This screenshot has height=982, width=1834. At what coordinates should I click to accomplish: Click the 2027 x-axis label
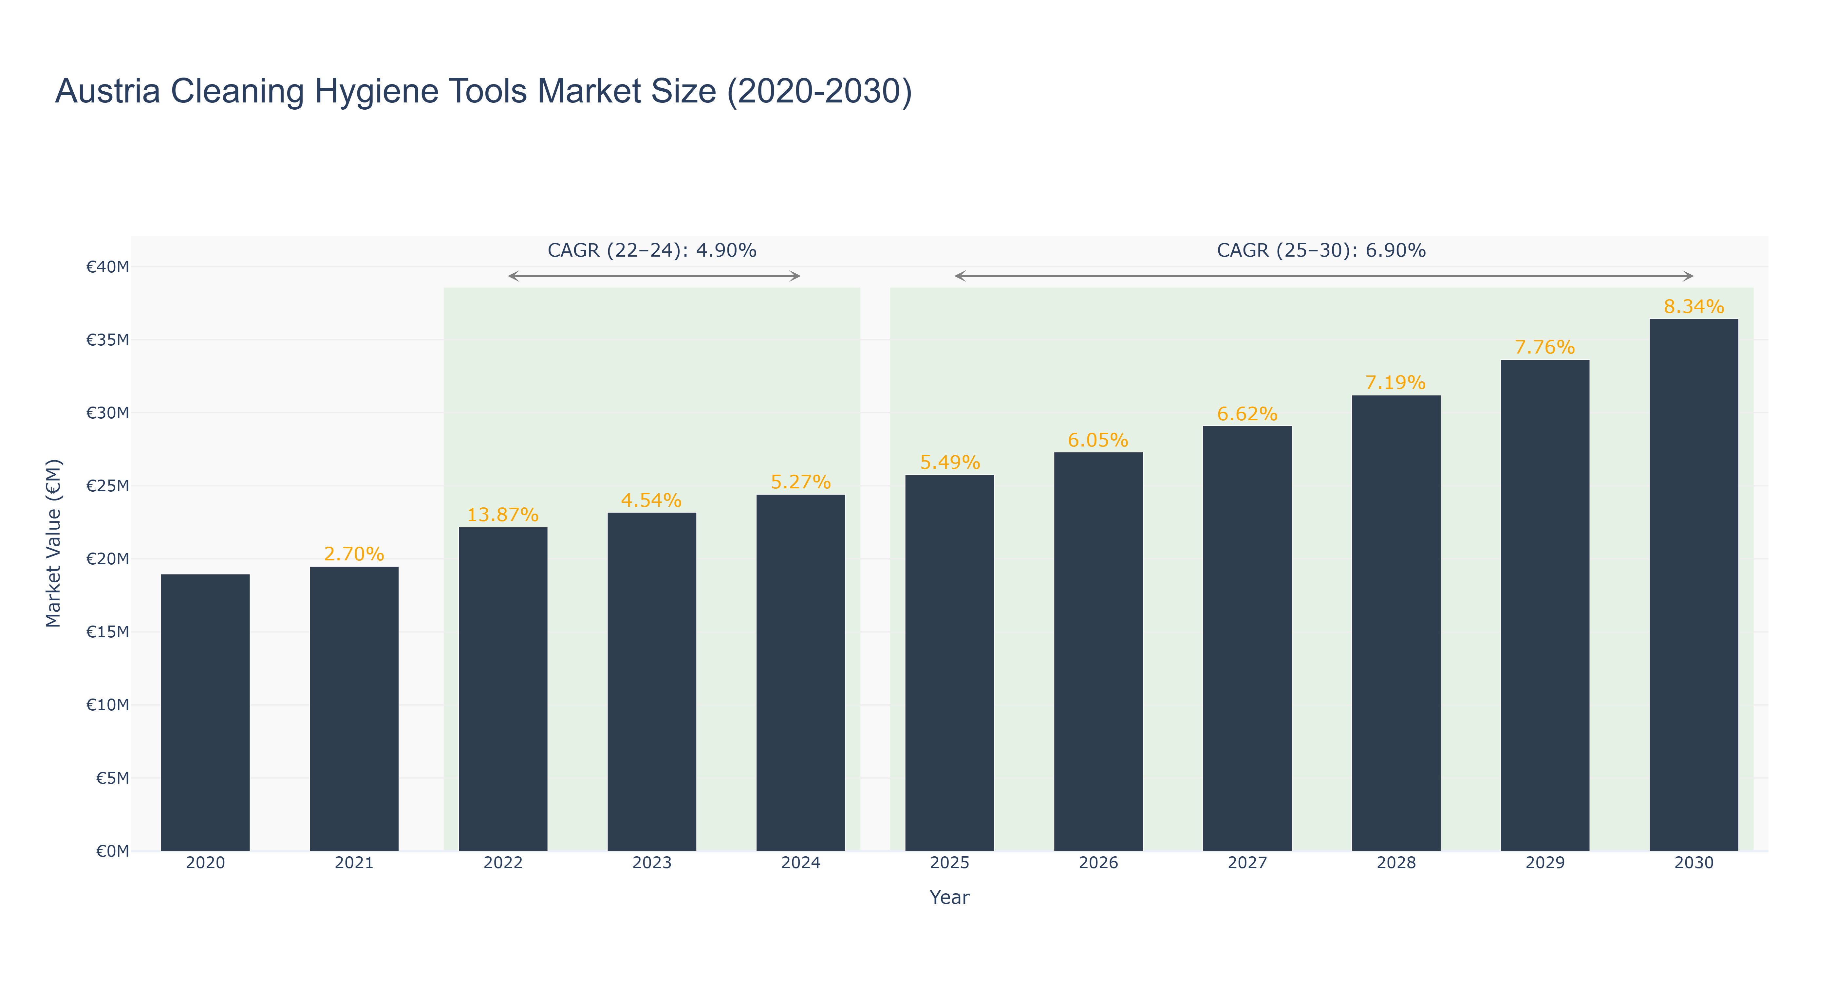pos(1247,863)
